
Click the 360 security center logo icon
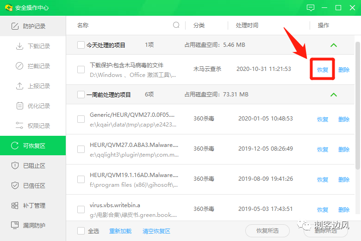pyautogui.click(x=9, y=7)
